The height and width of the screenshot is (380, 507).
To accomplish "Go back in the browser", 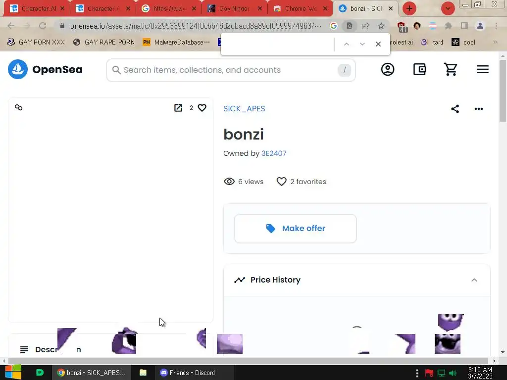I will [11, 26].
